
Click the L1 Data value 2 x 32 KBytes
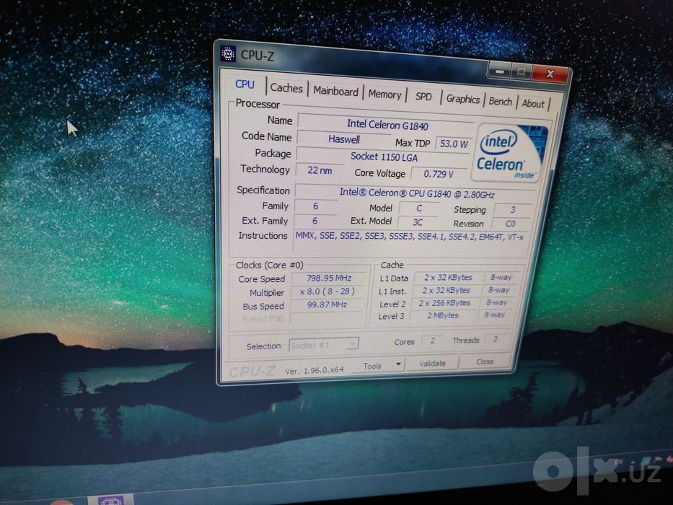(x=448, y=278)
